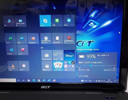Launch Skype from the Start tiles
The height and width of the screenshot is (100, 128).
tap(45, 21)
